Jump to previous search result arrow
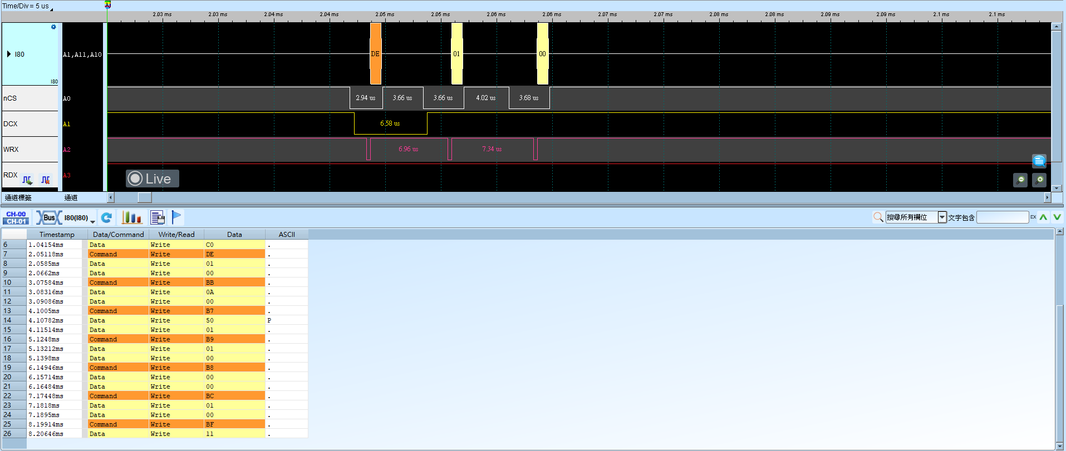The image size is (1066, 451). click(x=1043, y=217)
